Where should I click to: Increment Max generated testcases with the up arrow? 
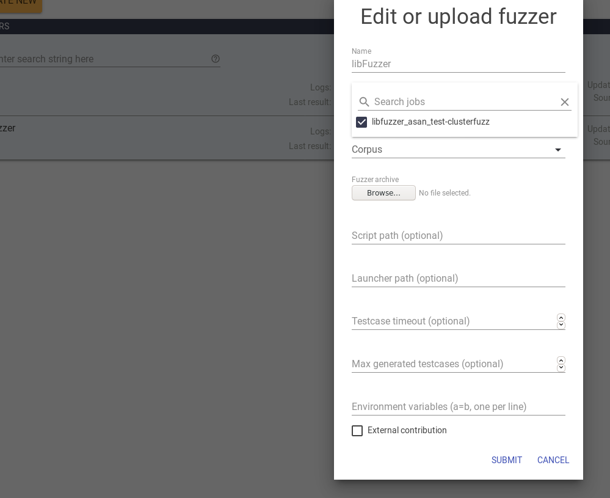click(561, 361)
